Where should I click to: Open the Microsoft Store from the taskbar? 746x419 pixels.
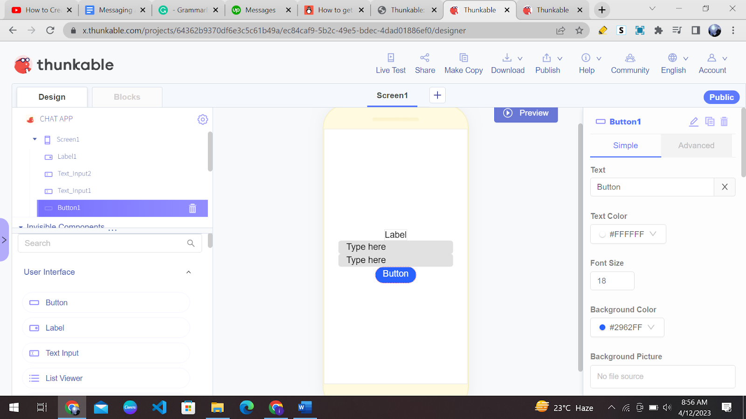click(x=188, y=408)
